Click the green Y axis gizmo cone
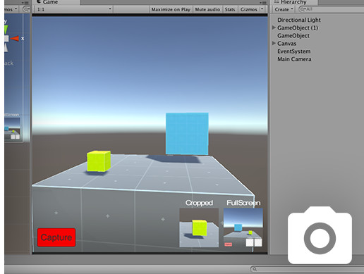 pyautogui.click(x=6, y=29)
